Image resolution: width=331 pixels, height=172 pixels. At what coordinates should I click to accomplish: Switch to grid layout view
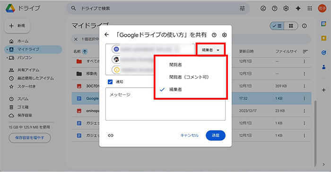point(291,26)
